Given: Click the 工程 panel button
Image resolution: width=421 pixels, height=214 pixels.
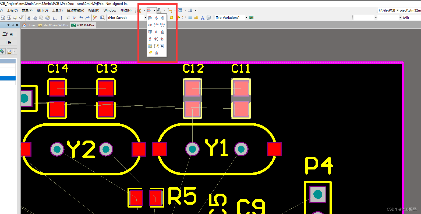Looking at the screenshot, I should click(8, 43).
